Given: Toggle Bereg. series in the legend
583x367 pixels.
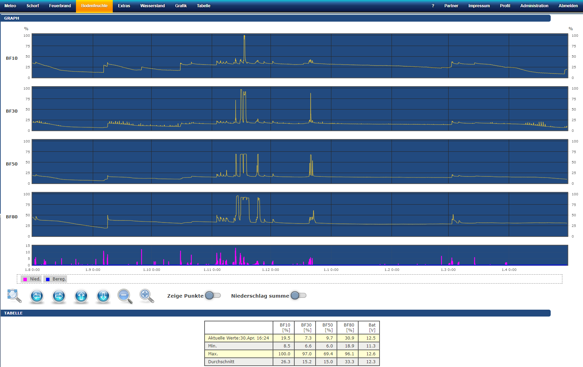Looking at the screenshot, I should tap(55, 279).
